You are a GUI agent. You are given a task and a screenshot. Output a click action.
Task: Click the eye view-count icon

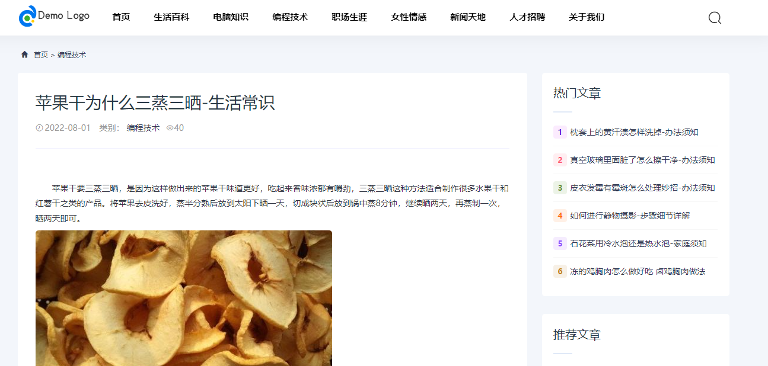point(169,128)
